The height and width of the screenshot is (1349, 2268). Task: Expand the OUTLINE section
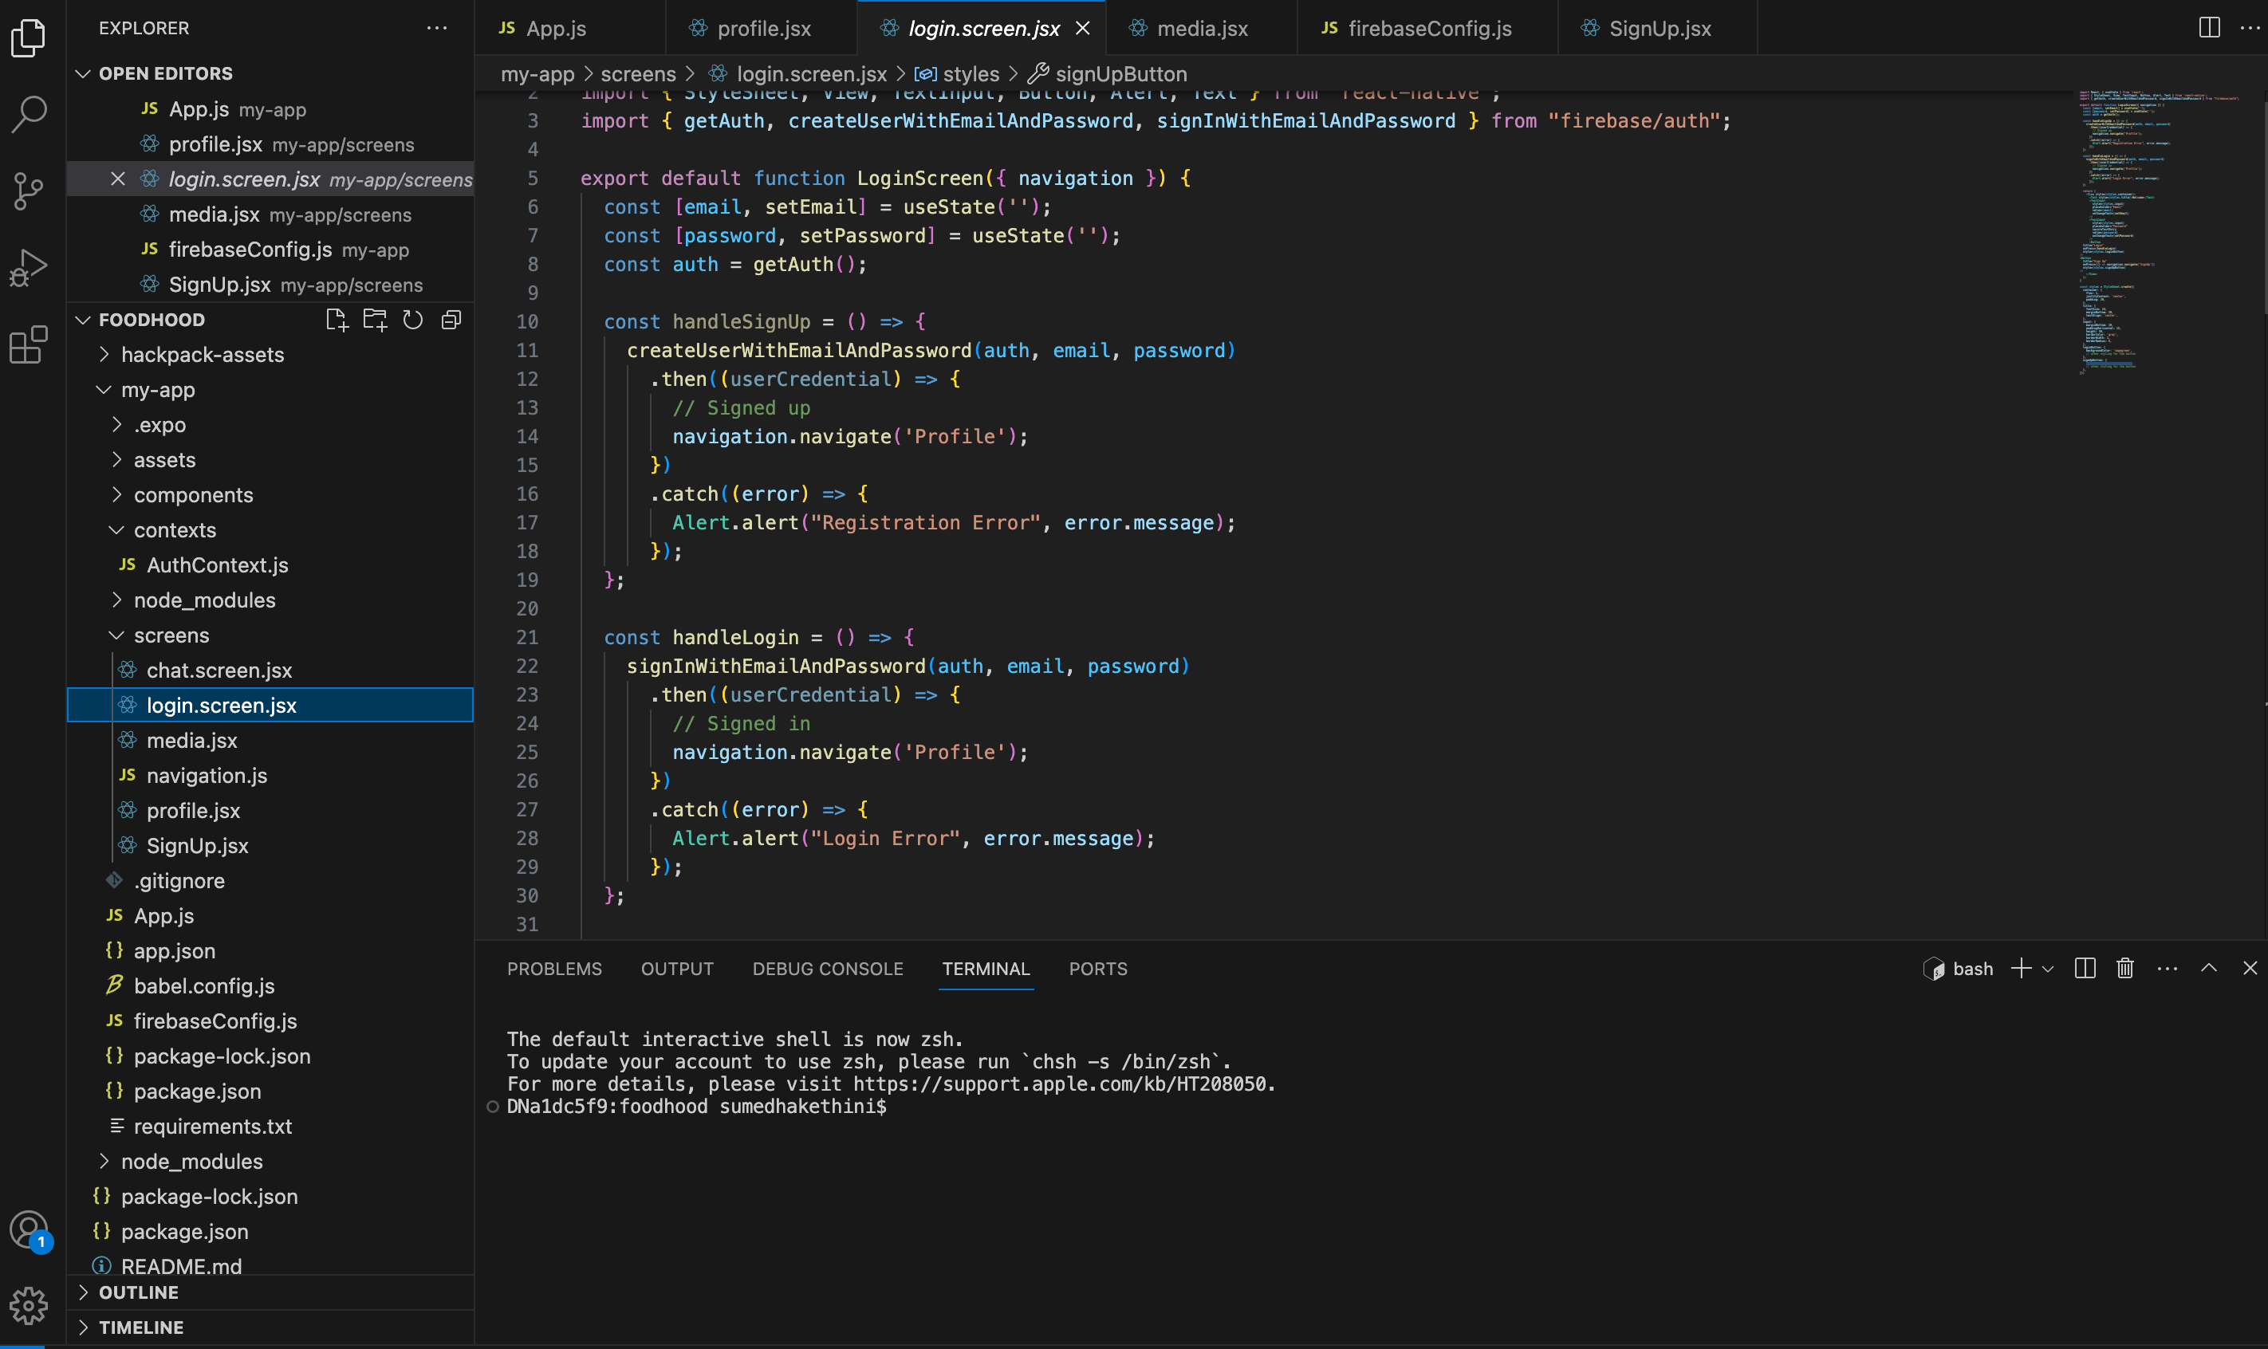point(138,1292)
